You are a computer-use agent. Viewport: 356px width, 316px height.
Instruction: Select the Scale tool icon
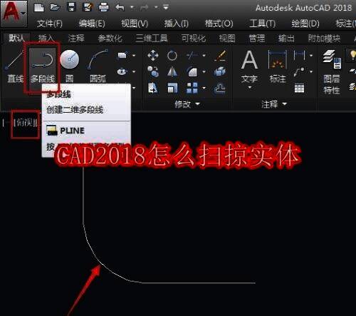[x=172, y=88]
